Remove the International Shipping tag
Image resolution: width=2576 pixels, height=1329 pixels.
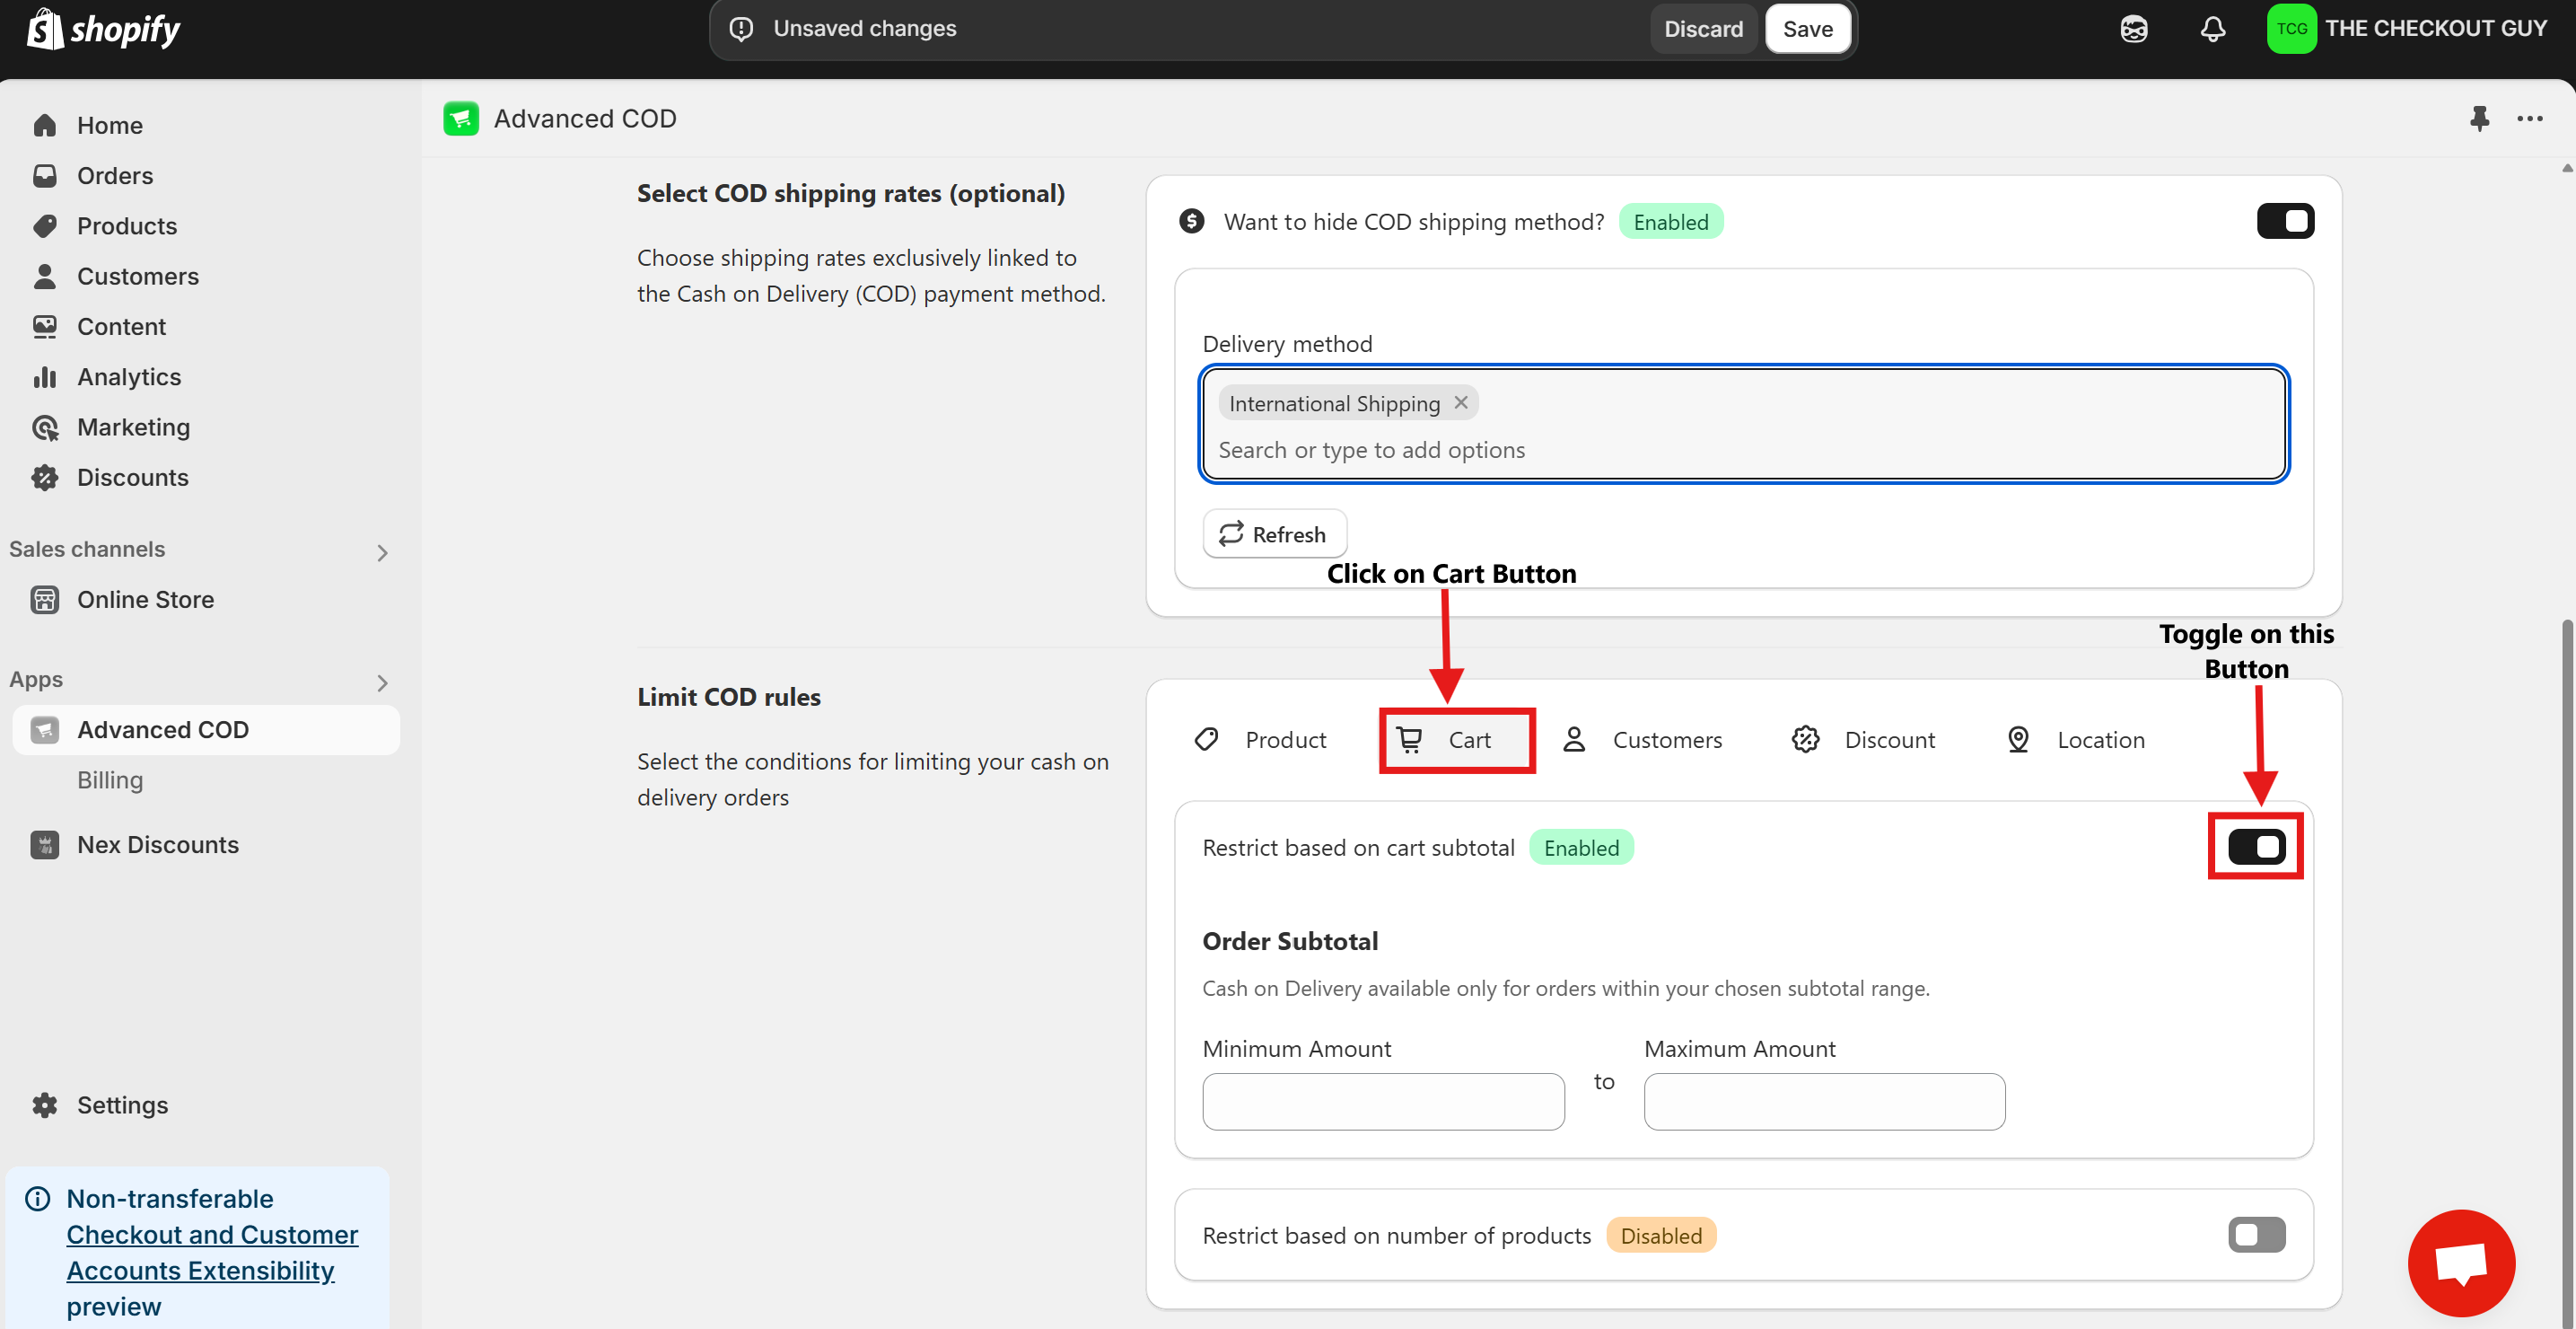pos(1461,402)
